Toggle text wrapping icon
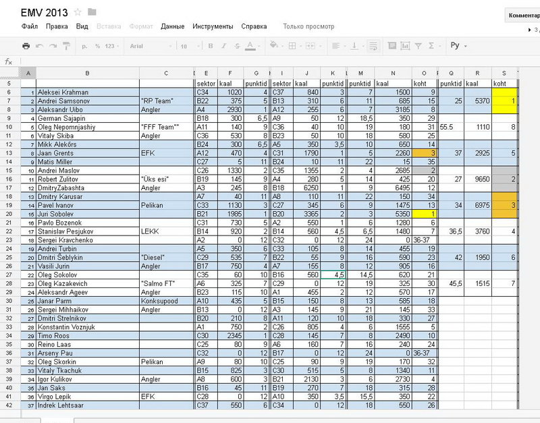 373,46
